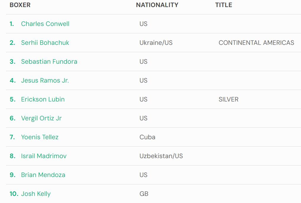Open Sebastian Fundora's boxer profile link
The height and width of the screenshot is (203, 301).
click(x=49, y=62)
